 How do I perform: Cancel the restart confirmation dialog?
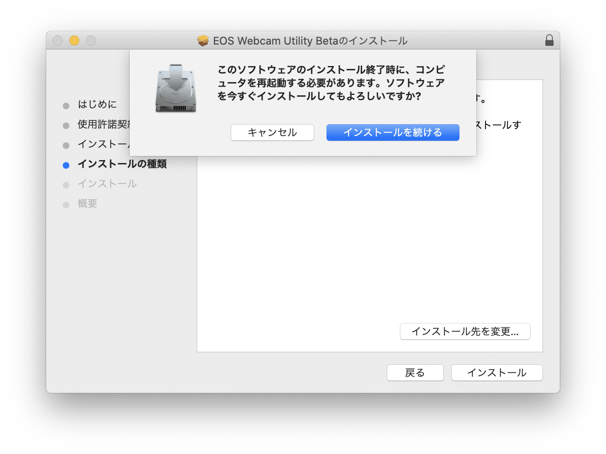pyautogui.click(x=272, y=132)
